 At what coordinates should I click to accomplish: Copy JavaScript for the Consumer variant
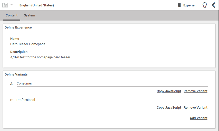[x=169, y=91]
